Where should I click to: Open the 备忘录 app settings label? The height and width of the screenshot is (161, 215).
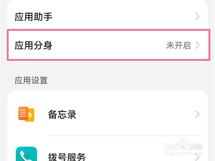[x=62, y=114]
